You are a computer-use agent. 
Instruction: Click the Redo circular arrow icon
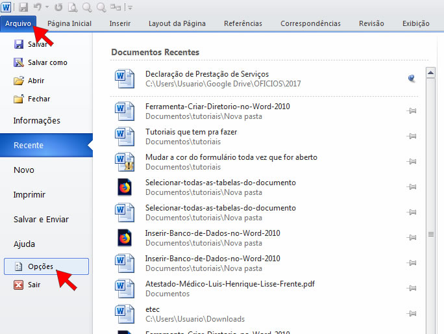(x=58, y=7)
